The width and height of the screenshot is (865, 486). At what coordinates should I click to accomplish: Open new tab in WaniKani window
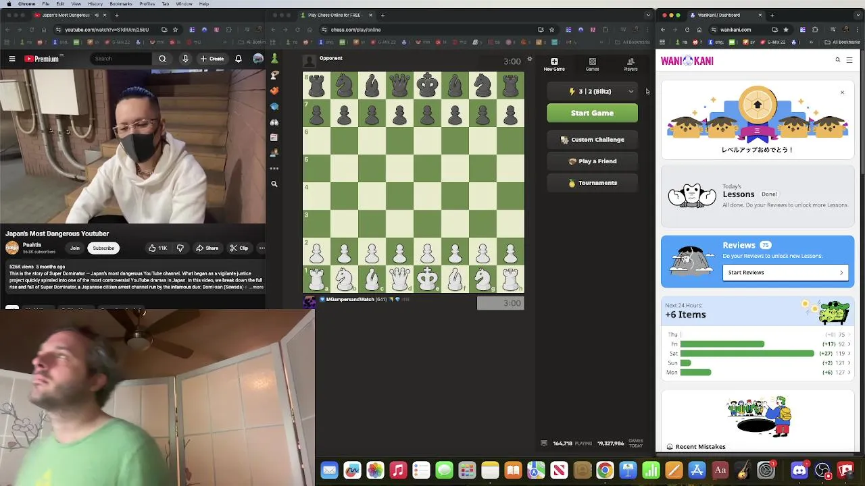(x=772, y=15)
